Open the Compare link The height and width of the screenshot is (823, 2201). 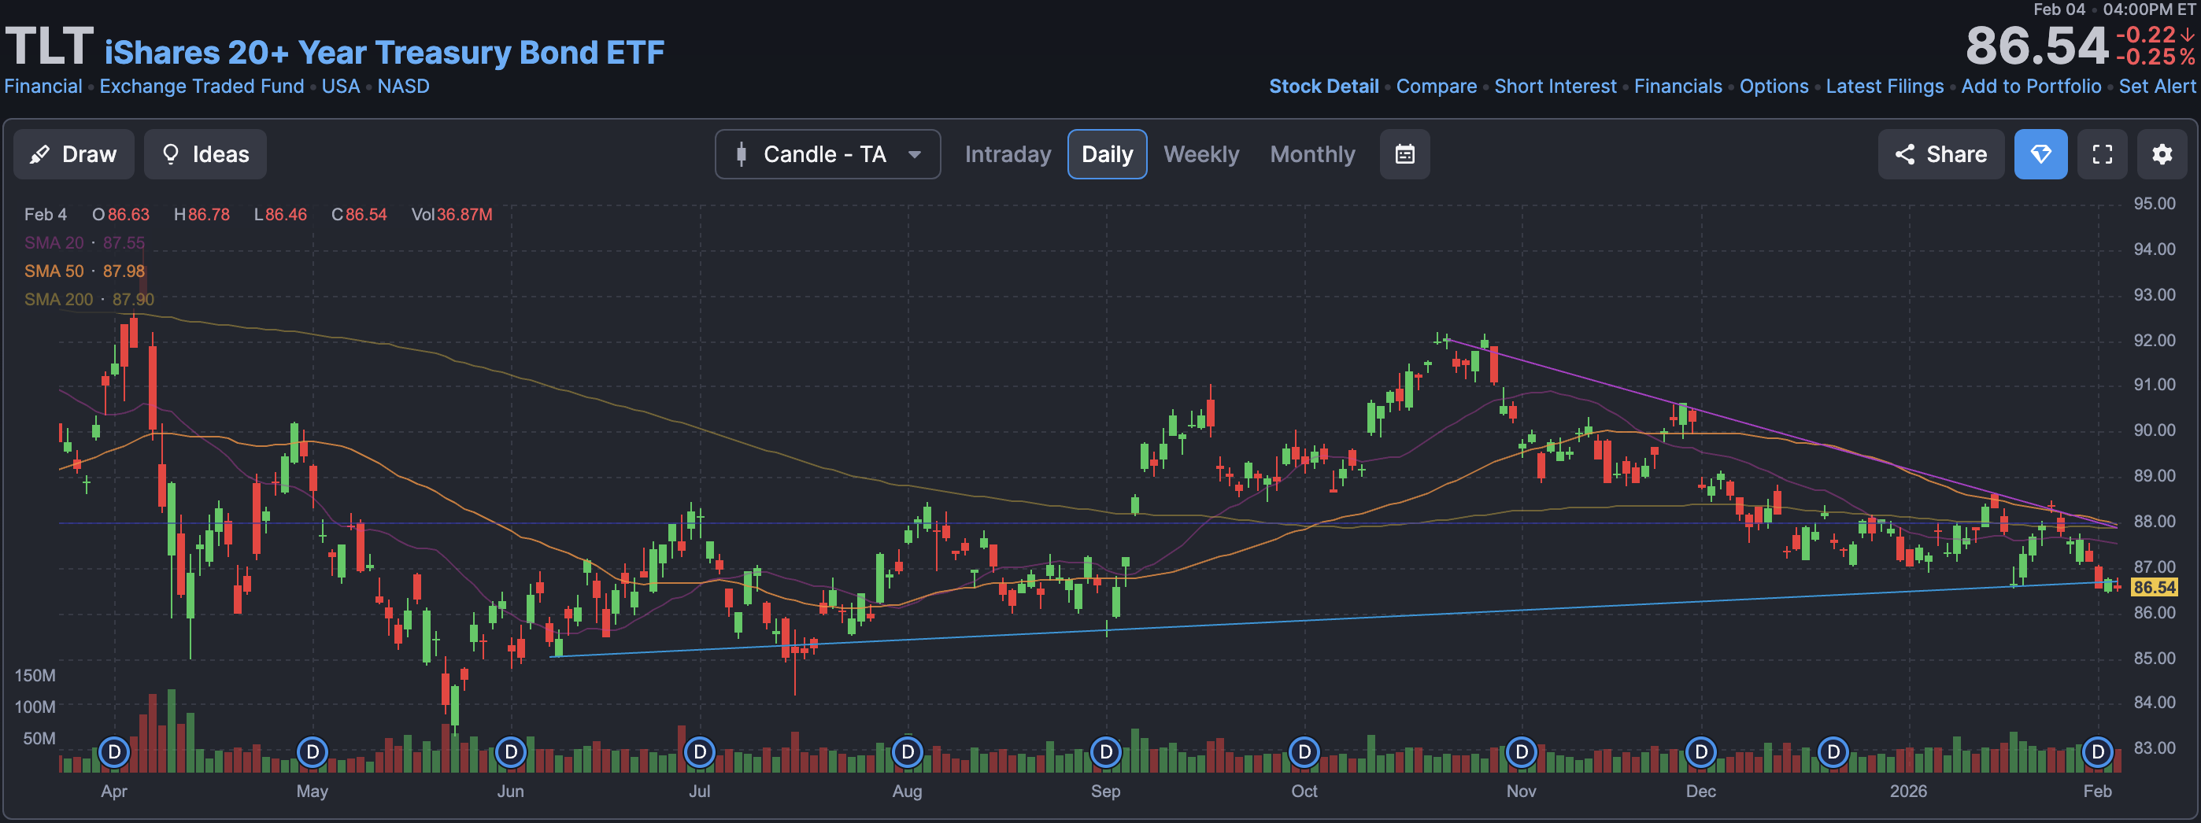pos(1437,87)
